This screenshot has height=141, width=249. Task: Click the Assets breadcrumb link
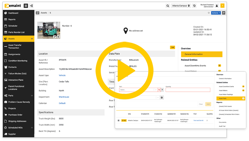click(44, 13)
